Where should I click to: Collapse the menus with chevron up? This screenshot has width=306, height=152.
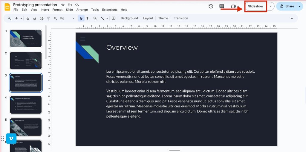(292, 18)
